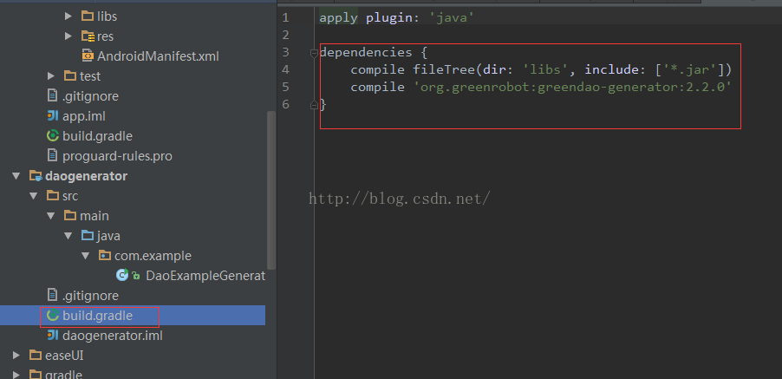Click the libs folder icon
The image size is (782, 379).
click(88, 16)
